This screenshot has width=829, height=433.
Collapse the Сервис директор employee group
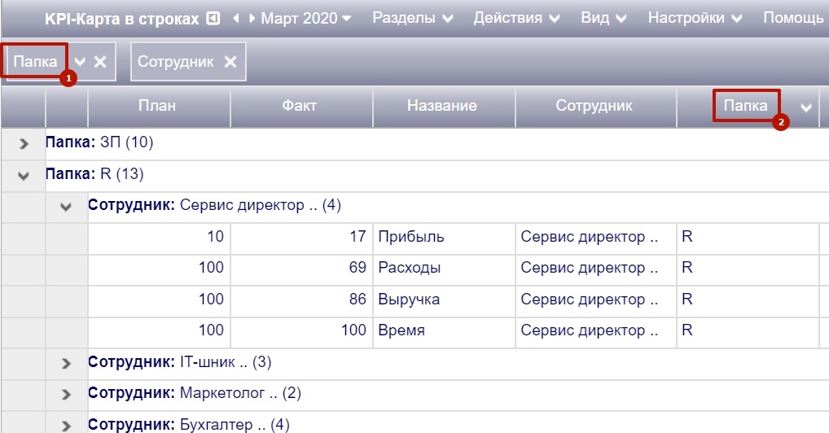click(x=66, y=207)
